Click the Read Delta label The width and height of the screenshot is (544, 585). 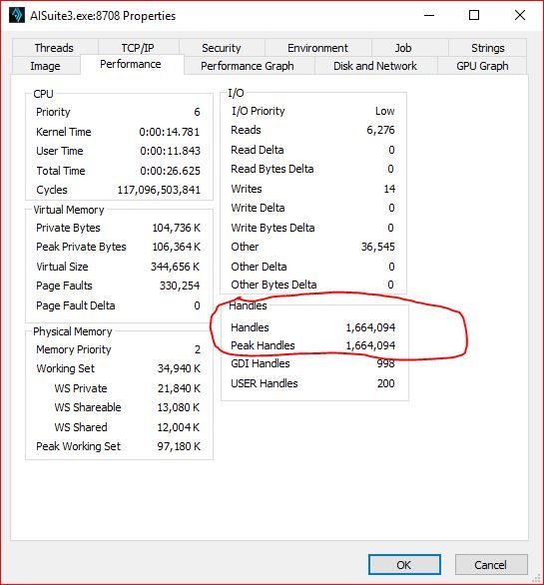pyautogui.click(x=258, y=150)
